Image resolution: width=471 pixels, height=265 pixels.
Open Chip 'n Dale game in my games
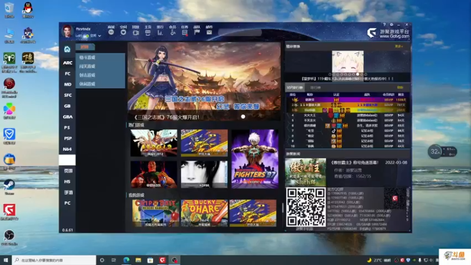click(155, 213)
